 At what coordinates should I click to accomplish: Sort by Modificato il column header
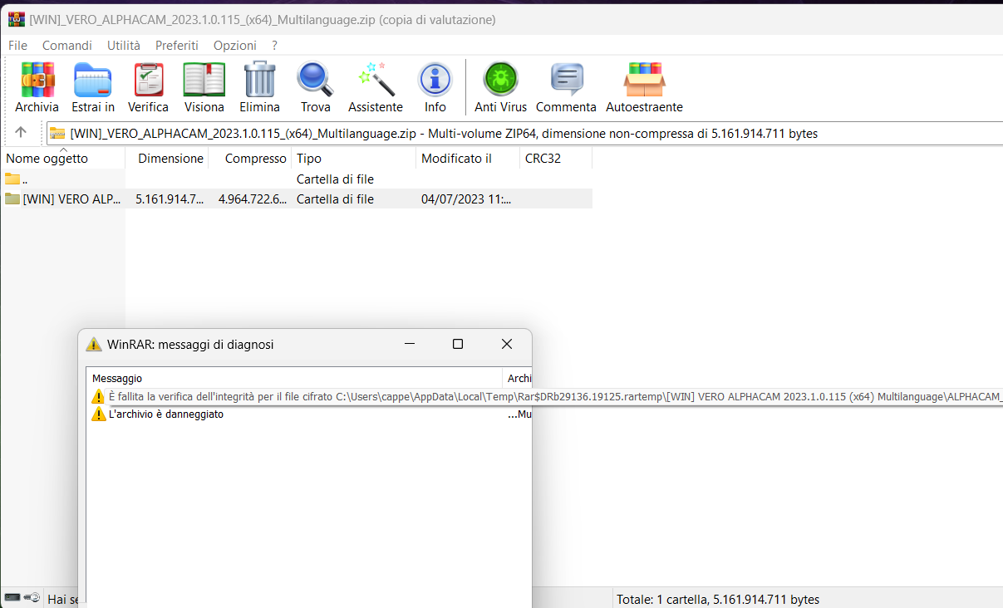468,158
